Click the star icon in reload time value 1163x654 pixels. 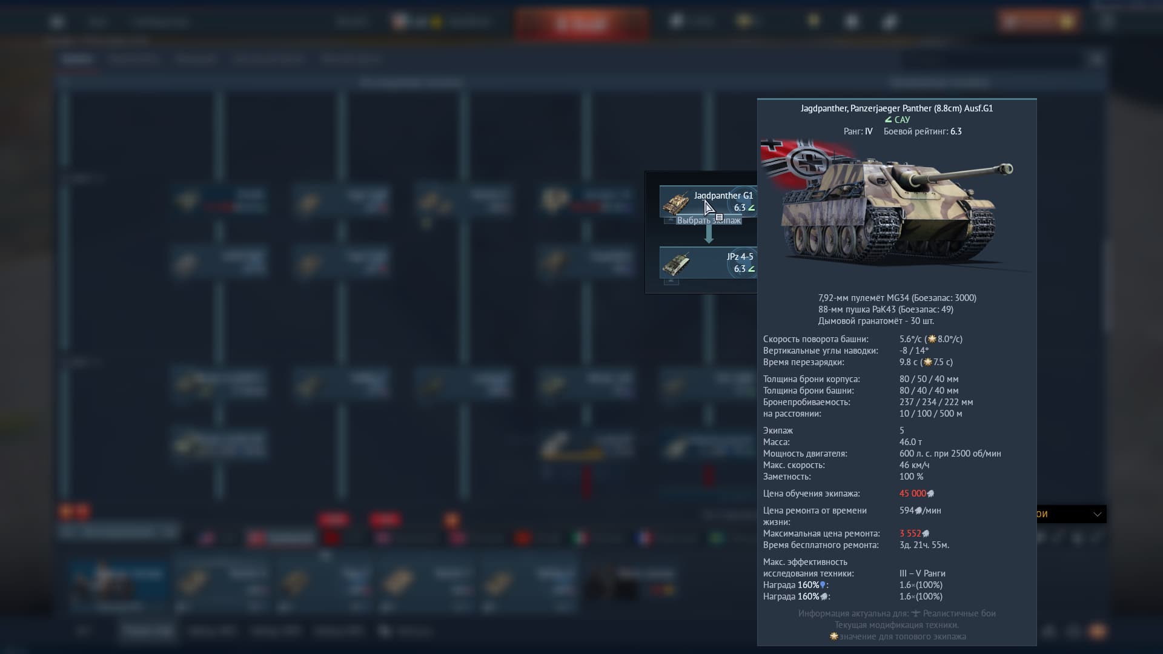tap(927, 362)
